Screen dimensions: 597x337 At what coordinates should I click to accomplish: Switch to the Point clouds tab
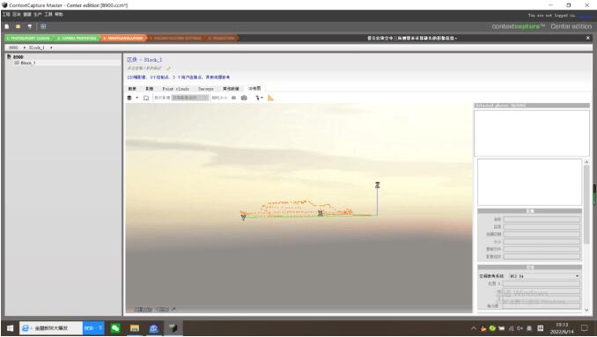[x=175, y=89]
